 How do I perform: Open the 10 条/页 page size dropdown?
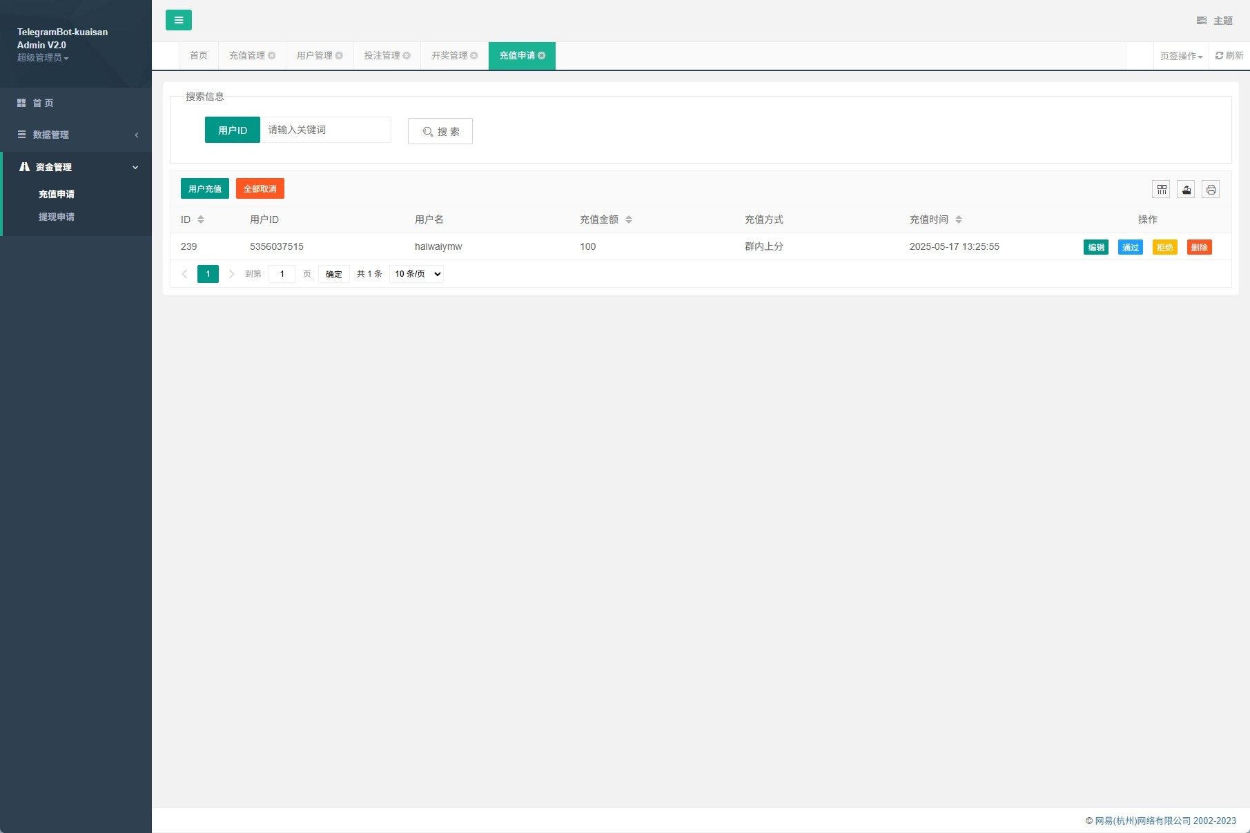pyautogui.click(x=416, y=274)
